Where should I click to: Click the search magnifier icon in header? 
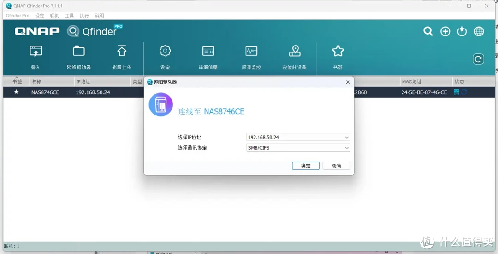(428, 31)
